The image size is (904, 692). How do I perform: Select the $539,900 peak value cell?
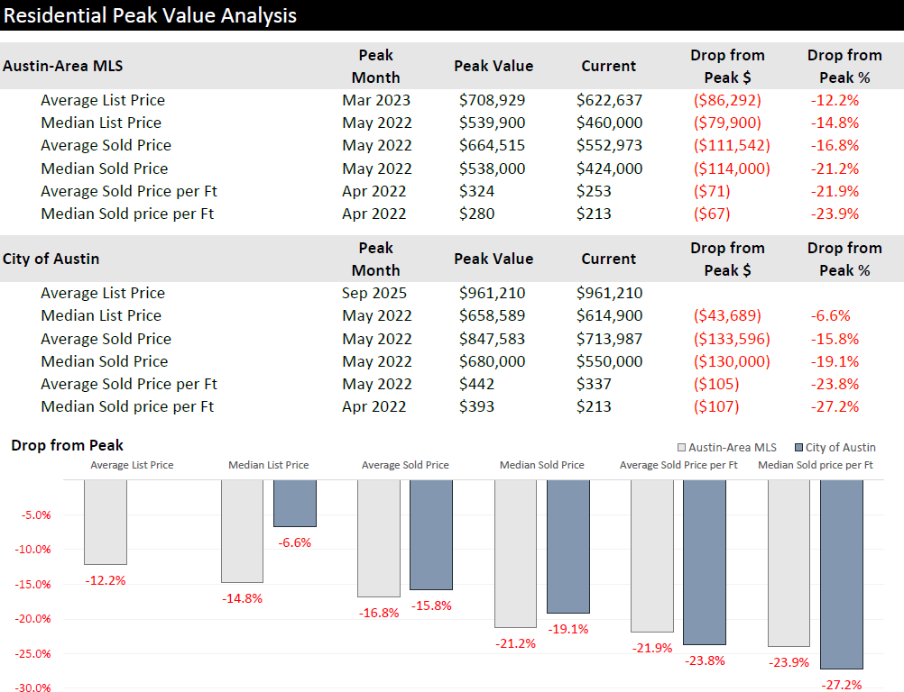coord(492,123)
